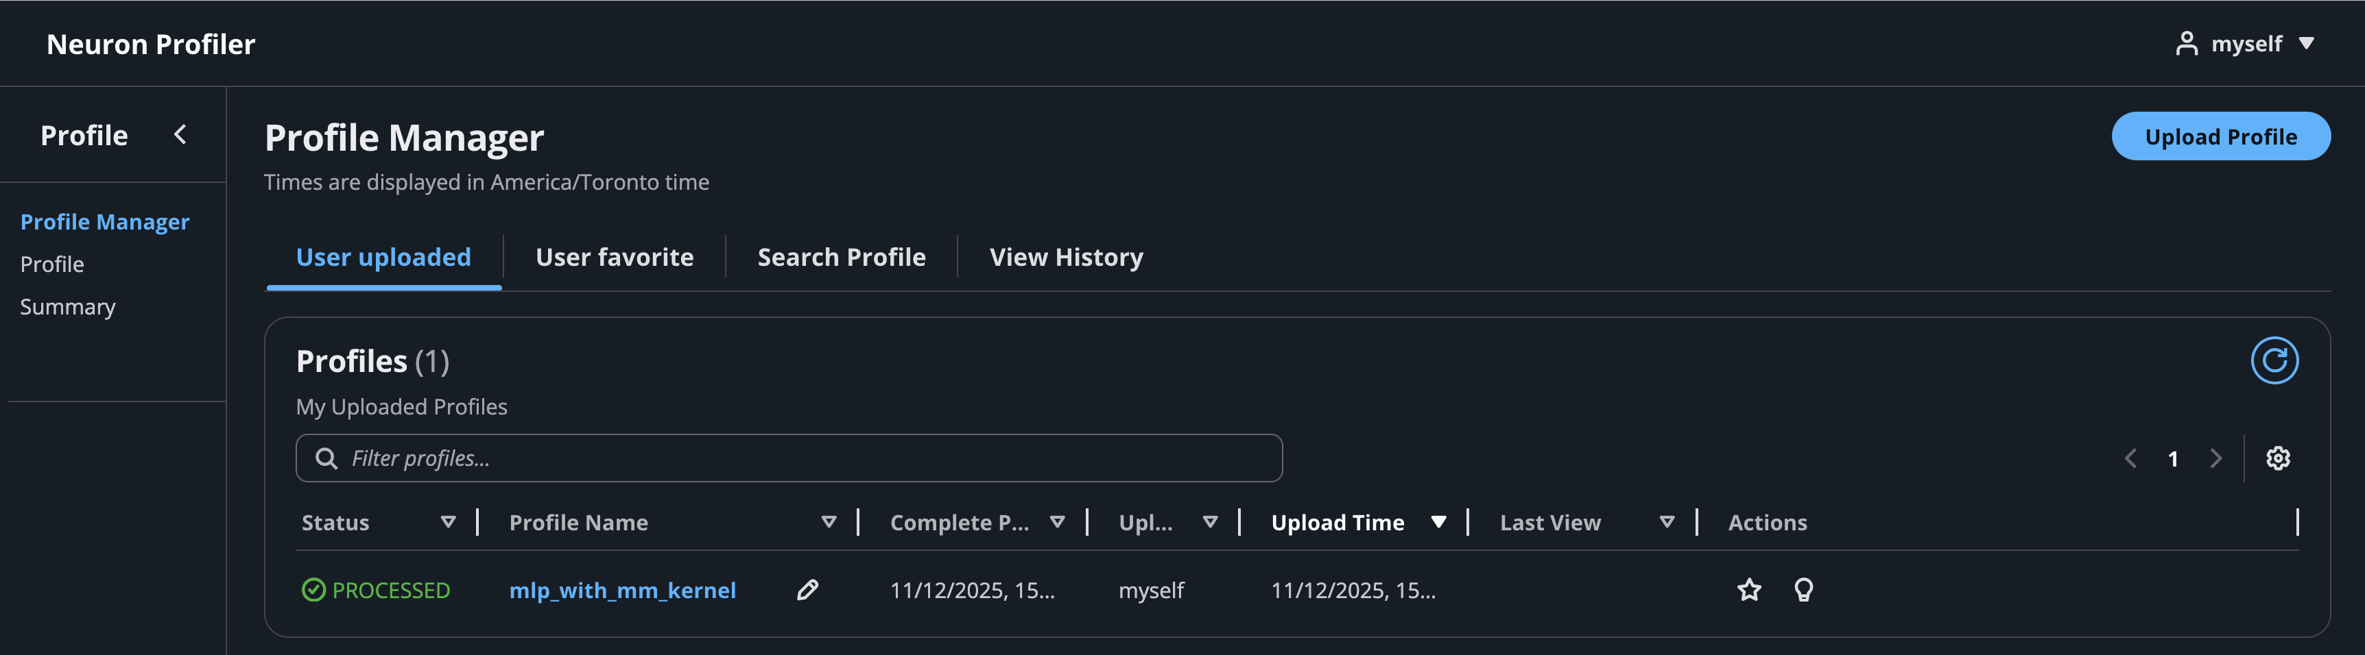Open the View History tab
Screen dimensions: 2365x655
[1066, 257]
